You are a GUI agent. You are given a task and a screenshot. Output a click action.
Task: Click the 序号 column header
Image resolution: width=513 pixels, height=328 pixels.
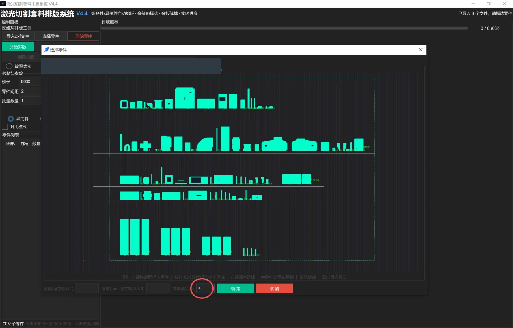[x=25, y=144]
